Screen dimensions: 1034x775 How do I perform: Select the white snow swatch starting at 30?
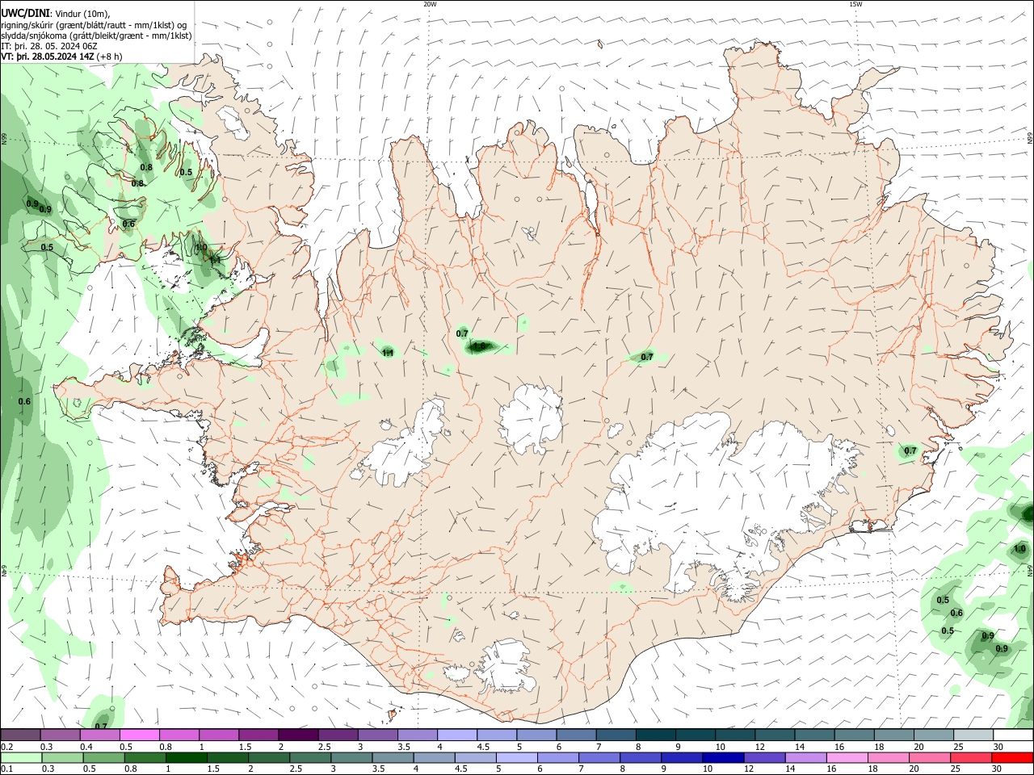tap(1013, 735)
